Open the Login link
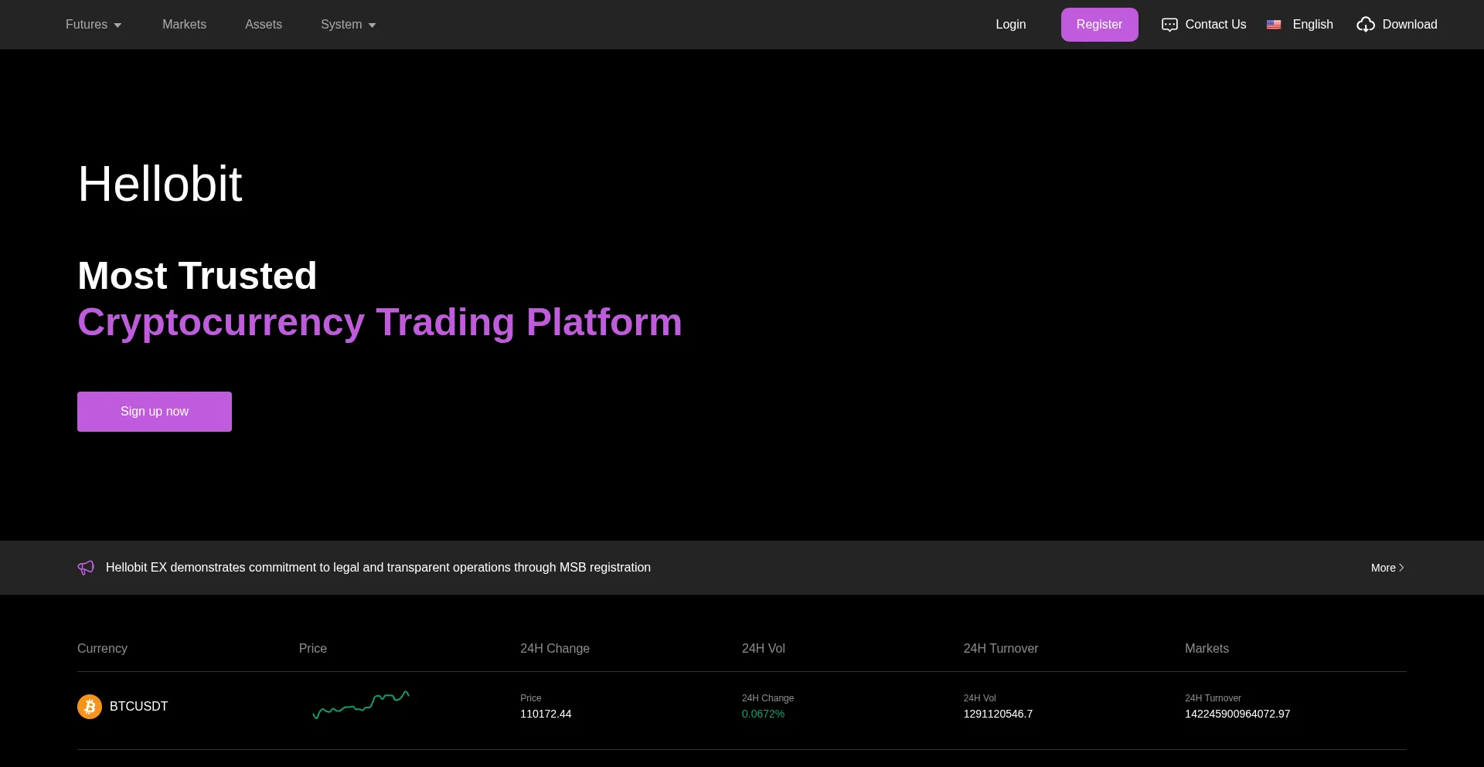 (1010, 25)
